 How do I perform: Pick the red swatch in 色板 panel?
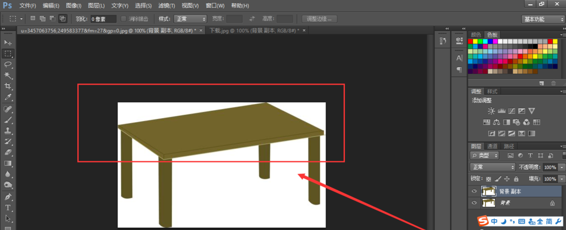[471, 41]
